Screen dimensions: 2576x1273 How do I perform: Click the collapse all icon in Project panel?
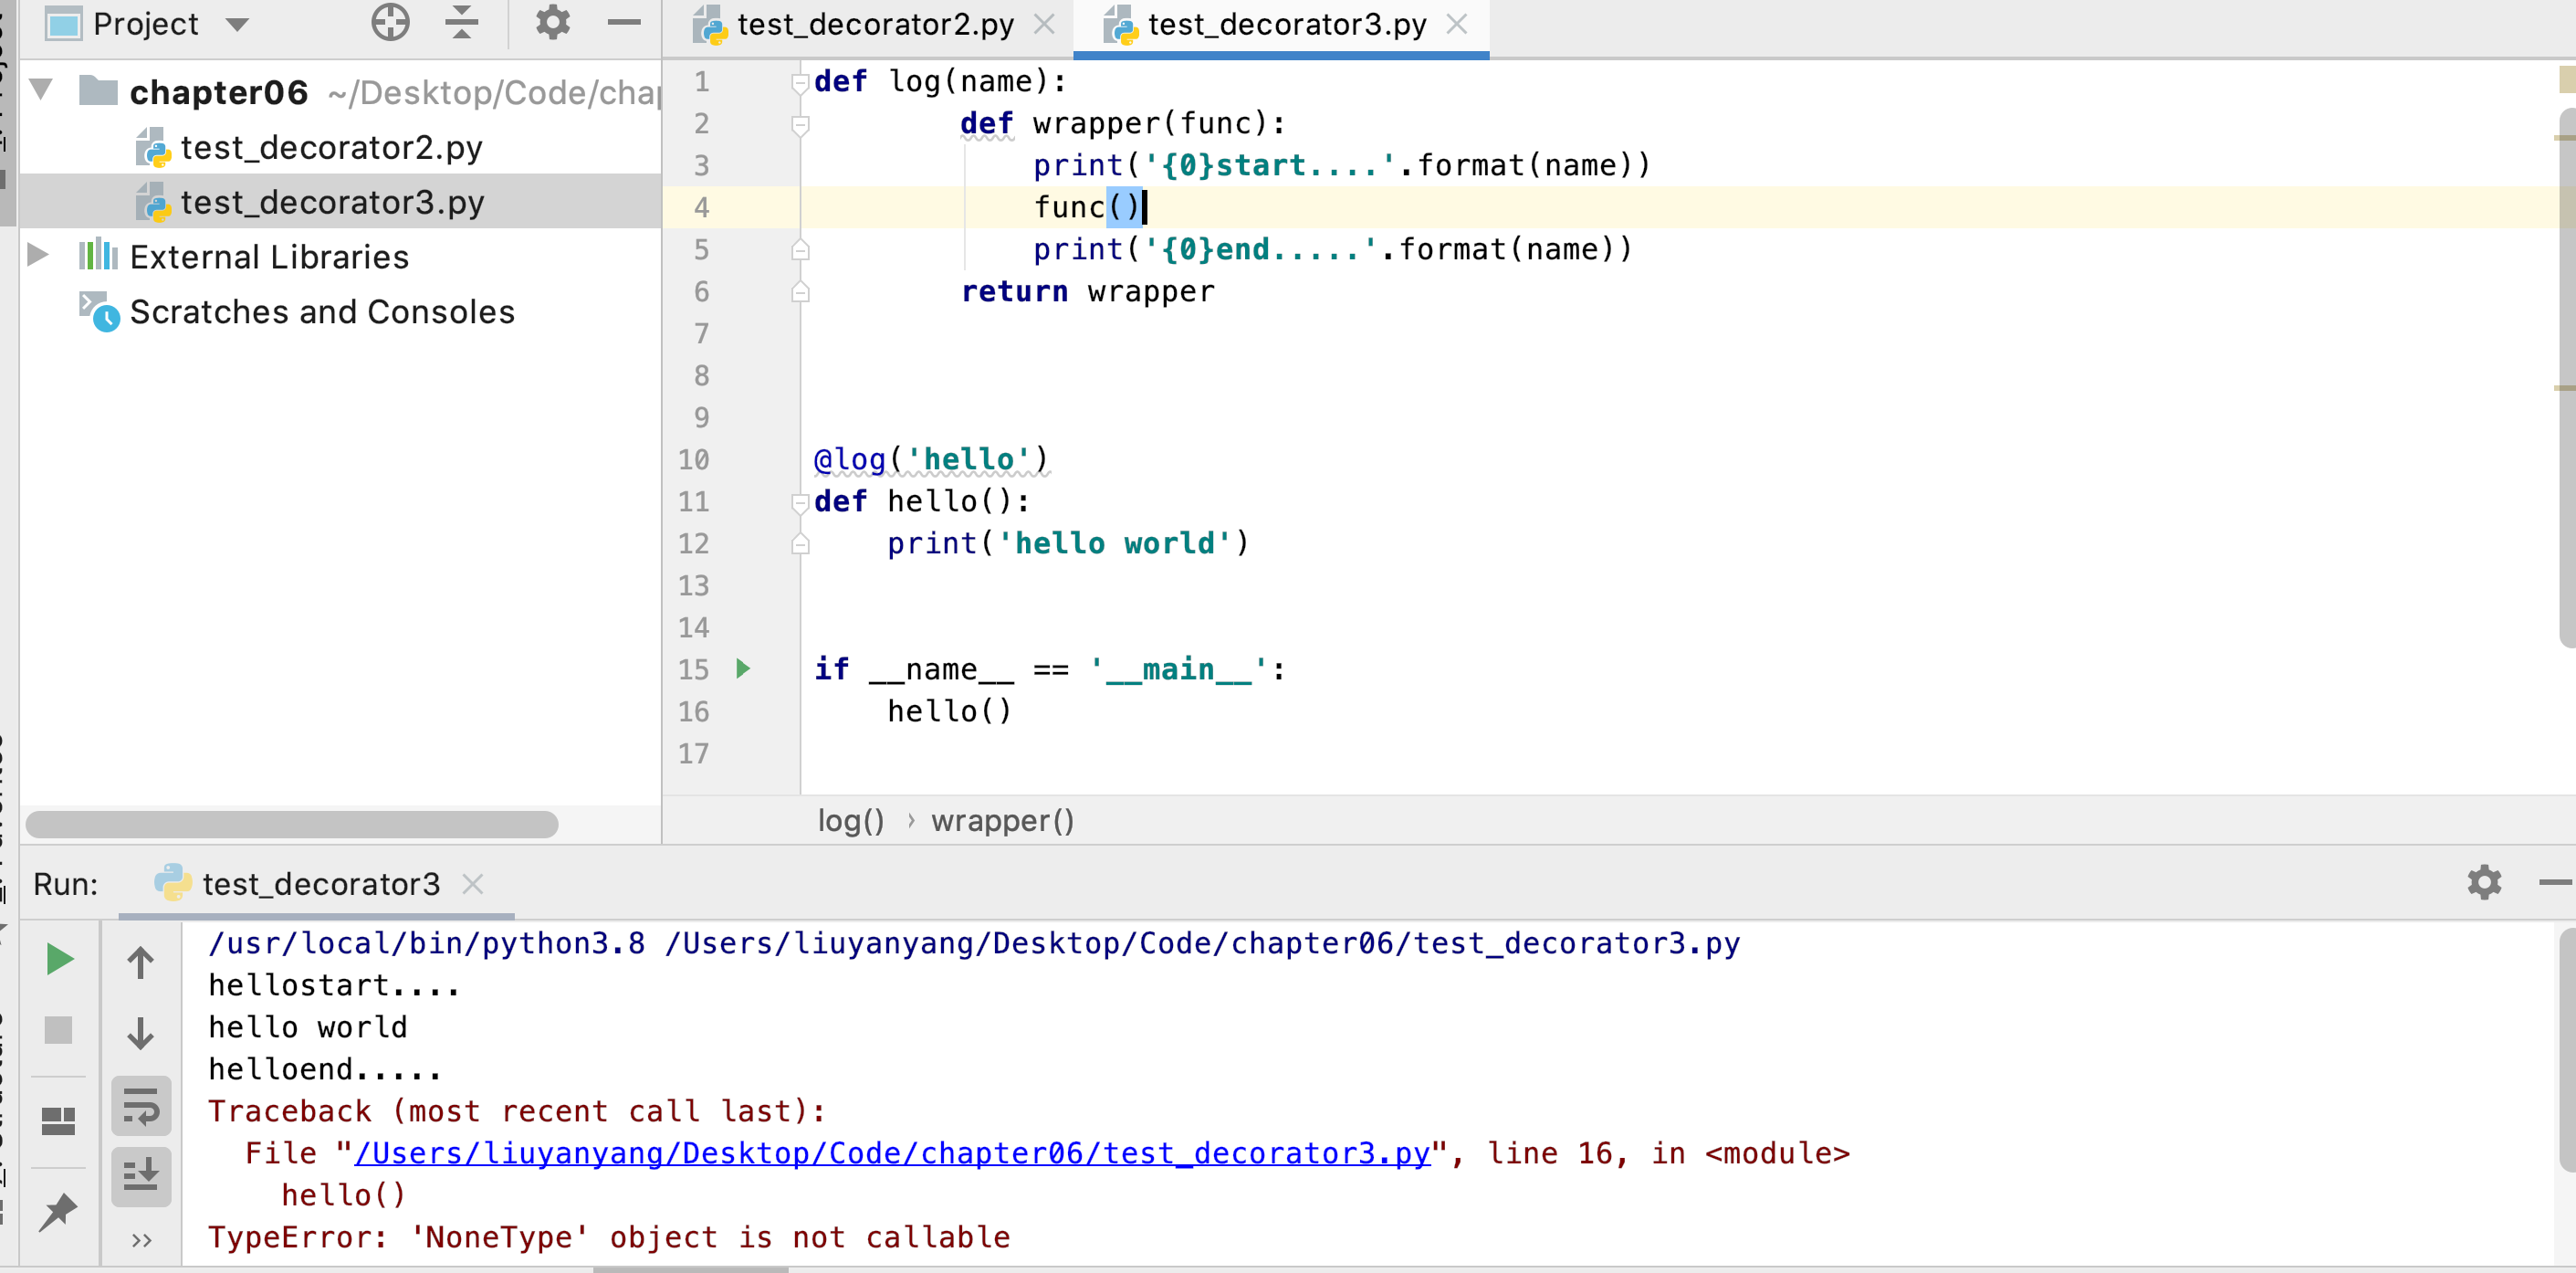click(461, 22)
